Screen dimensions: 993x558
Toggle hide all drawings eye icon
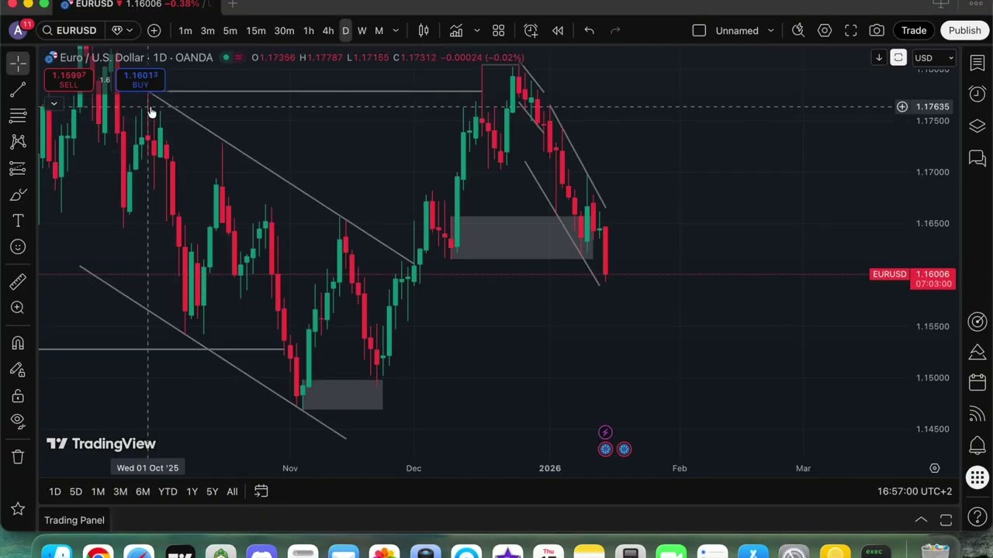pyautogui.click(x=18, y=421)
